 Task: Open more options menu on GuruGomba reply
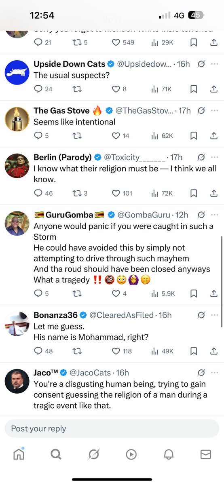(215, 215)
